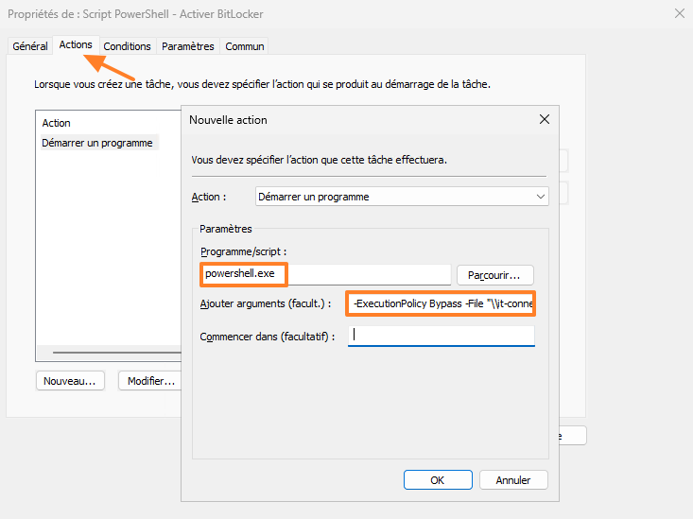Click the Ajouter arguments field
This screenshot has height=519, width=693.
(441, 303)
